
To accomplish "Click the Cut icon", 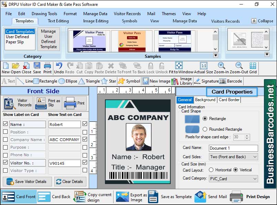I will pyautogui.click(x=79, y=68).
